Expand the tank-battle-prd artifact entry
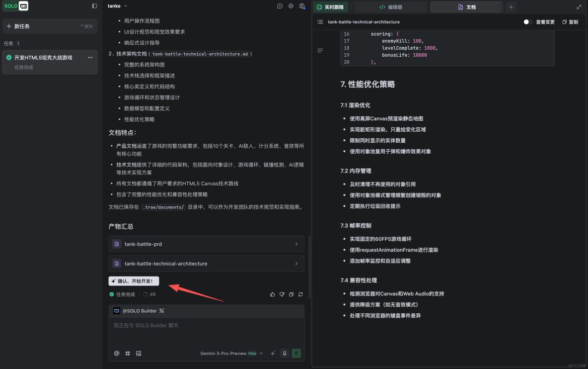 (x=207, y=244)
